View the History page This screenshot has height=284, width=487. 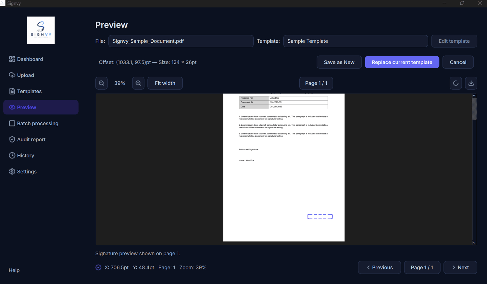tap(41, 155)
